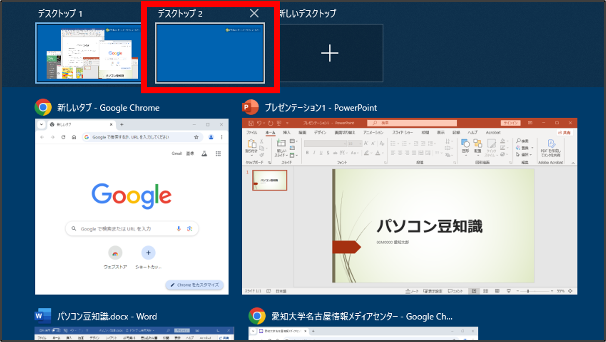Open the アニメーション tab in PowerPoint
This screenshot has height=342, width=606.
[x=373, y=132]
